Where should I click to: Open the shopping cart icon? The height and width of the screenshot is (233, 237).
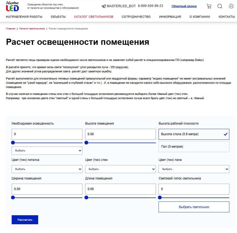coord(209,6)
